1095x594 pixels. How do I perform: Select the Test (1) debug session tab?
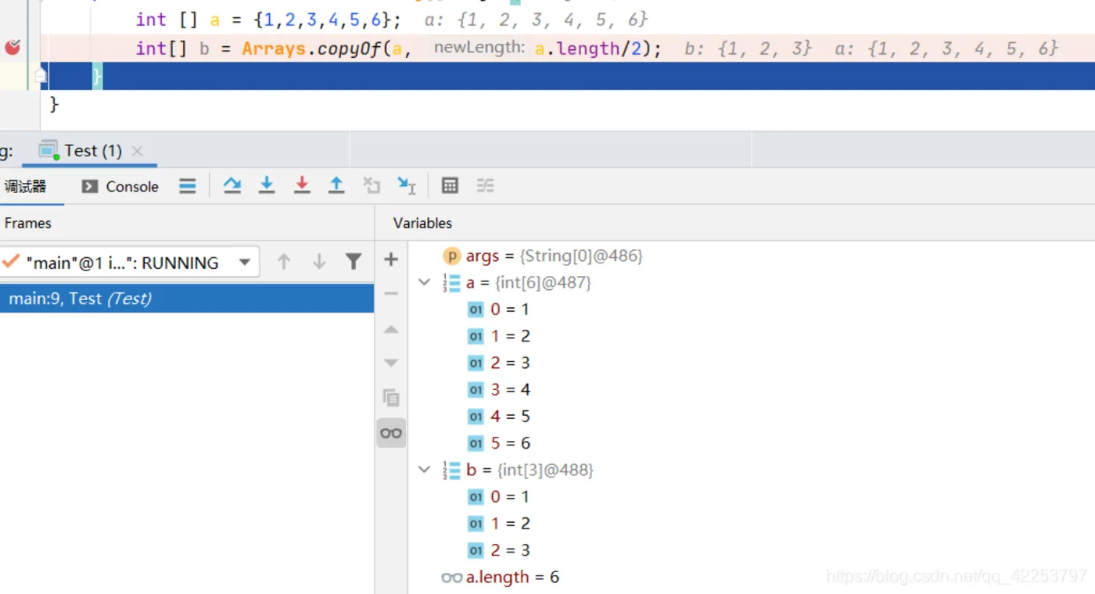click(92, 151)
